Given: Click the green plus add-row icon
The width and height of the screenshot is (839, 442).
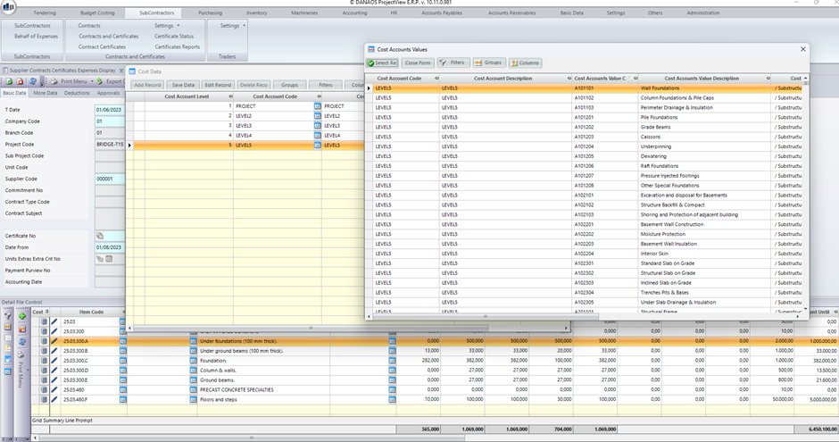Looking at the screenshot, I should click(x=22, y=316).
